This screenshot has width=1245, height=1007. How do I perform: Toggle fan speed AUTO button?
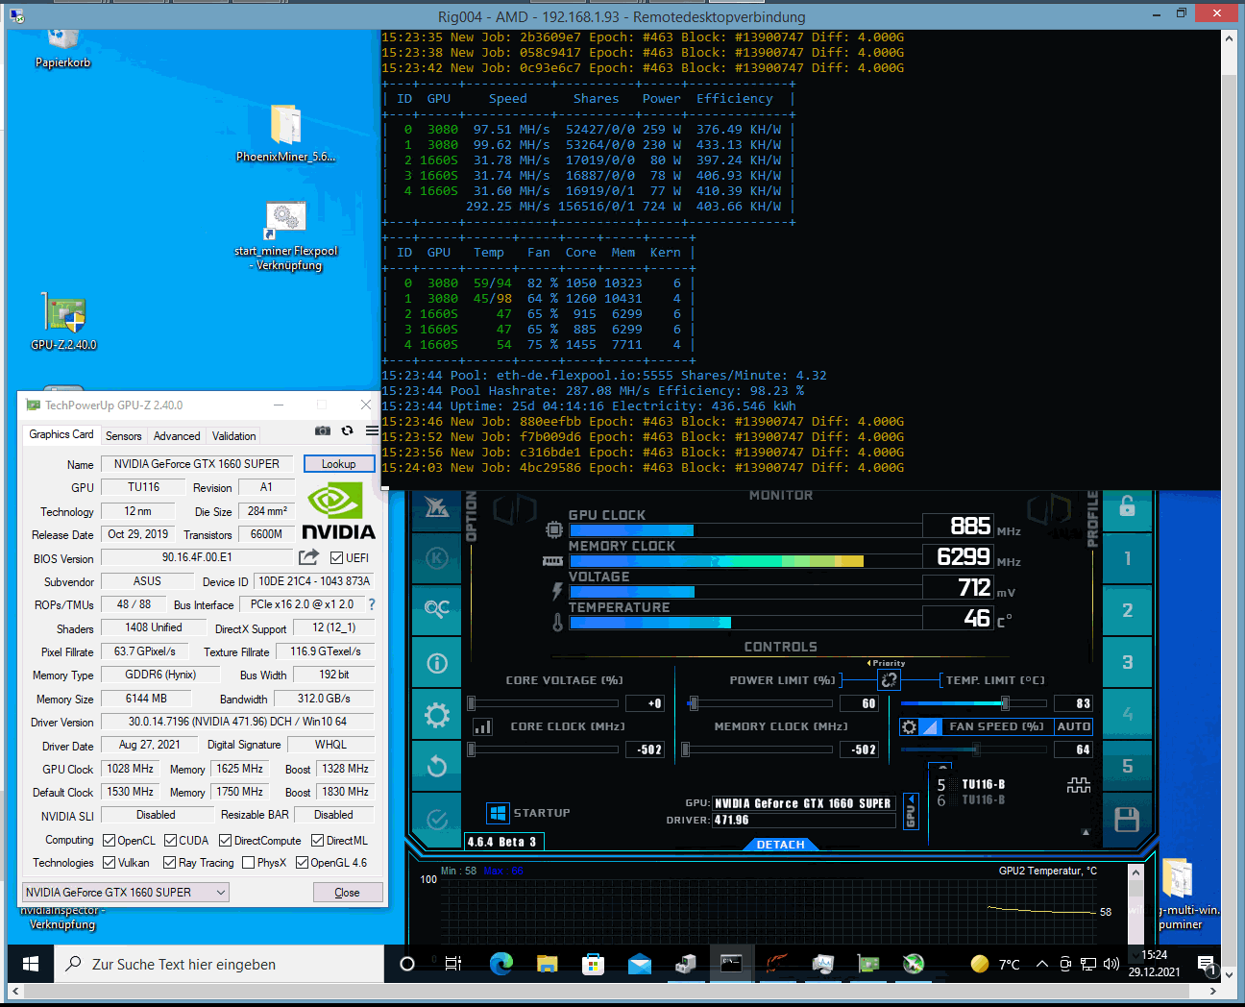(x=1073, y=726)
